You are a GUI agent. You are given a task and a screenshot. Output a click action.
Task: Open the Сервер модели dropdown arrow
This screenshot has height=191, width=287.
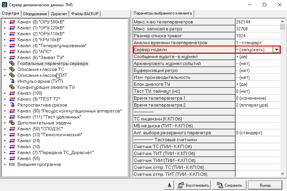276,49
